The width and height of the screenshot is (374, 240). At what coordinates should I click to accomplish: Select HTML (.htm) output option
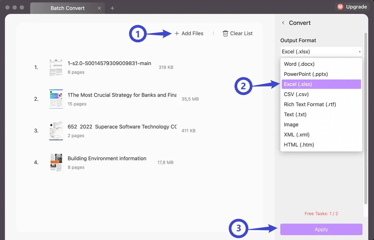(321, 145)
